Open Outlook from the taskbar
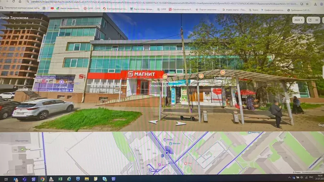The width and height of the screenshot is (324, 182). 16,179
